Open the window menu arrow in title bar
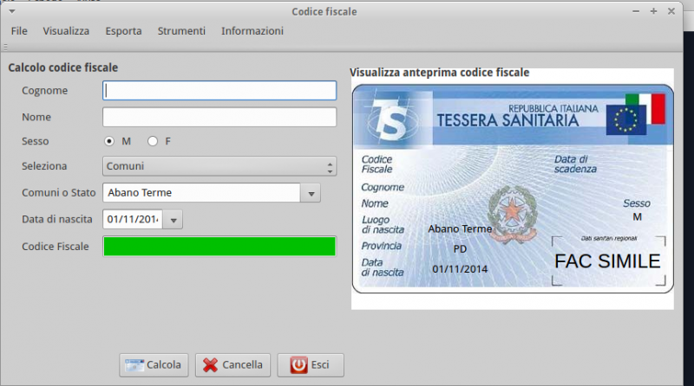The width and height of the screenshot is (694, 386). pyautogui.click(x=12, y=11)
